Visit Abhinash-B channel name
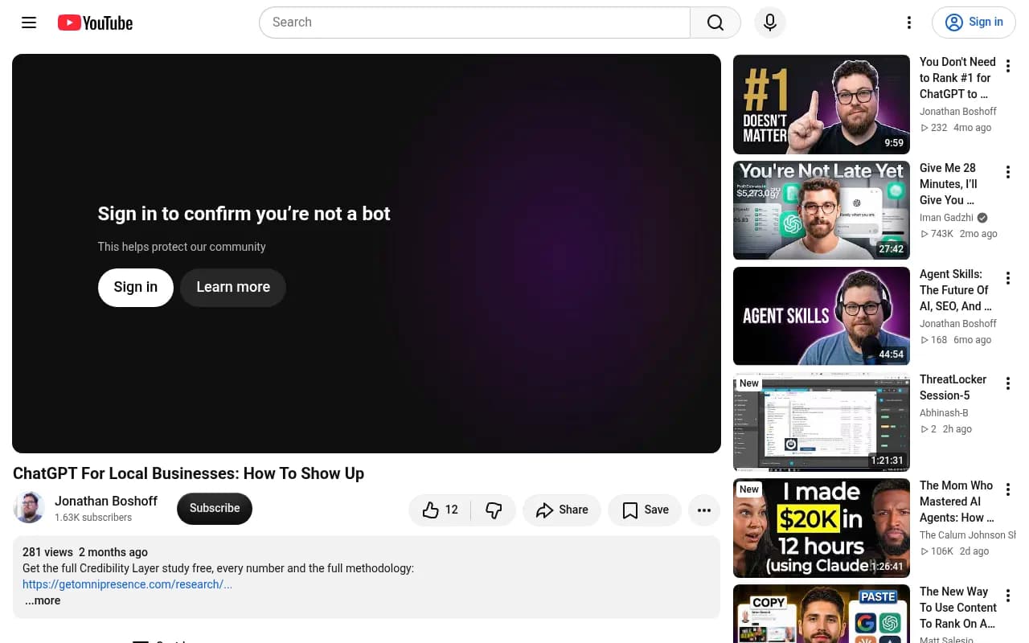This screenshot has height=643, width=1029. [x=944, y=413]
